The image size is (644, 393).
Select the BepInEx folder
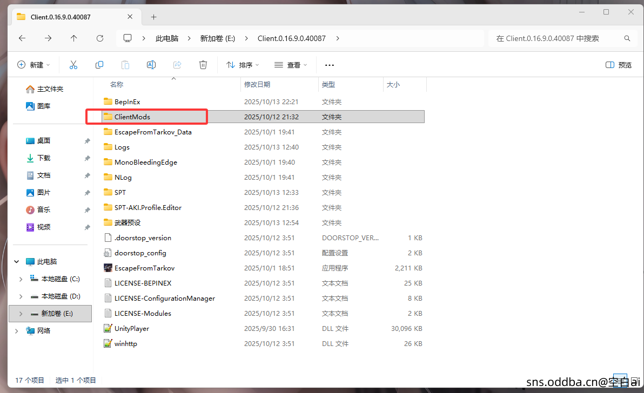click(x=127, y=101)
